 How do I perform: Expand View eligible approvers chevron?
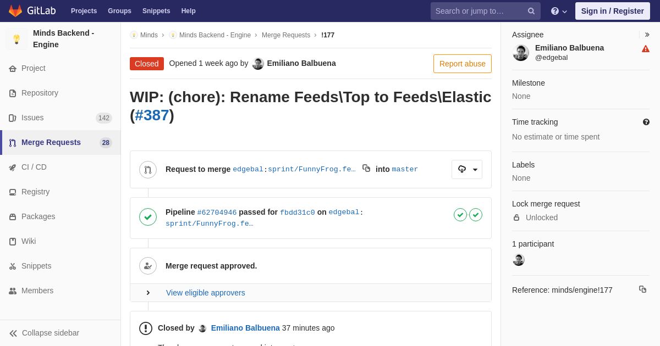click(148, 293)
